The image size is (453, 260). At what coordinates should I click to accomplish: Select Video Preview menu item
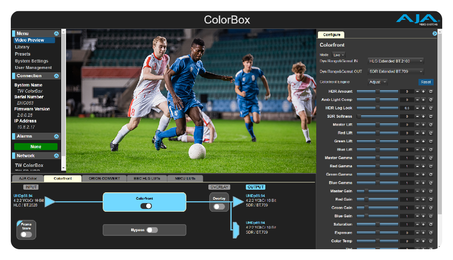(x=34, y=40)
